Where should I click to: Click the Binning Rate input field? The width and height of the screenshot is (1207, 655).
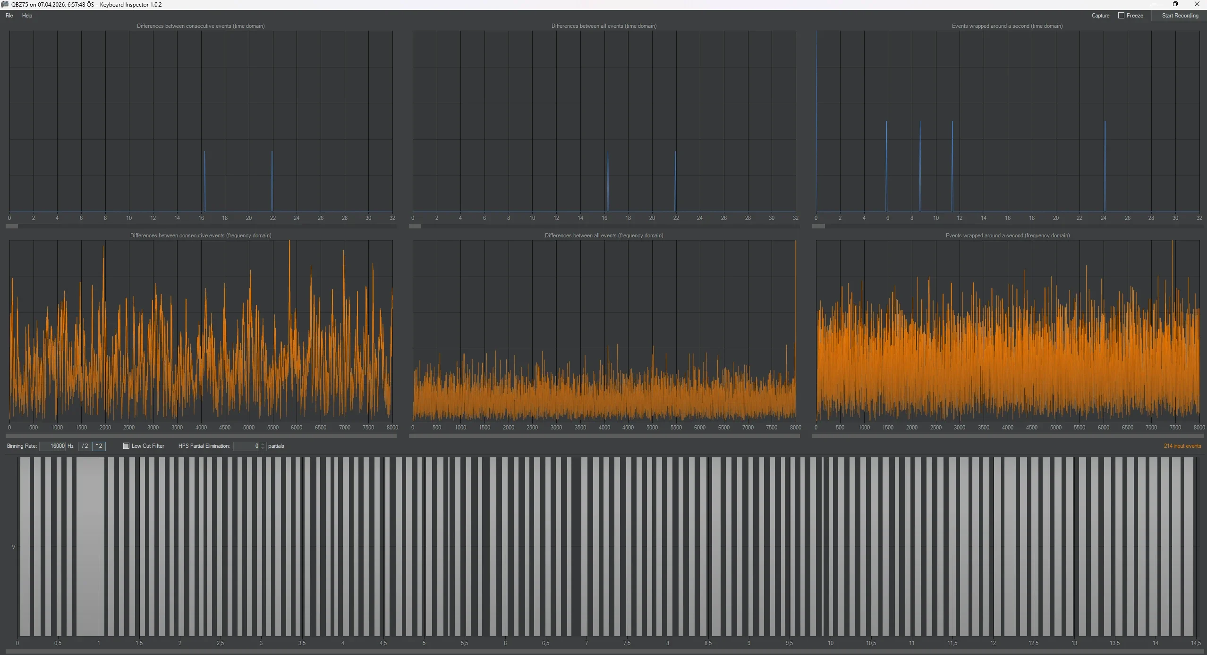tap(52, 446)
